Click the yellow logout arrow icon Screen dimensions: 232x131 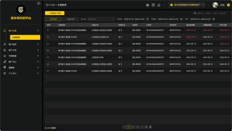click(x=228, y=5)
